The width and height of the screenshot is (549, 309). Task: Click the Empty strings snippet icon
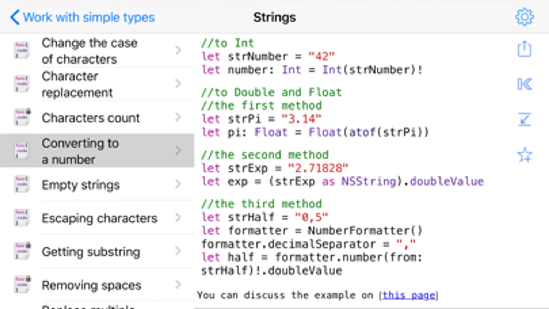(x=22, y=184)
